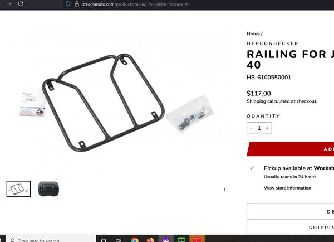The height and width of the screenshot is (242, 334).
Task: Decrease quantity with the minus button
Action: [x=252, y=128]
